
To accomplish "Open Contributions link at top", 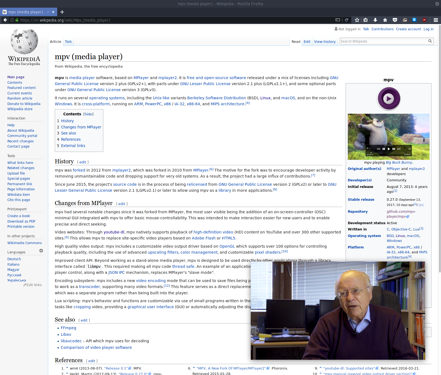I will pyautogui.click(x=382, y=29).
